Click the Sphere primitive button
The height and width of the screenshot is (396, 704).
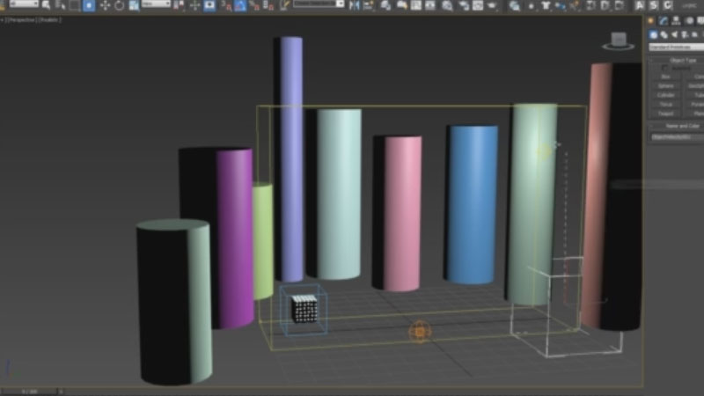click(x=666, y=85)
